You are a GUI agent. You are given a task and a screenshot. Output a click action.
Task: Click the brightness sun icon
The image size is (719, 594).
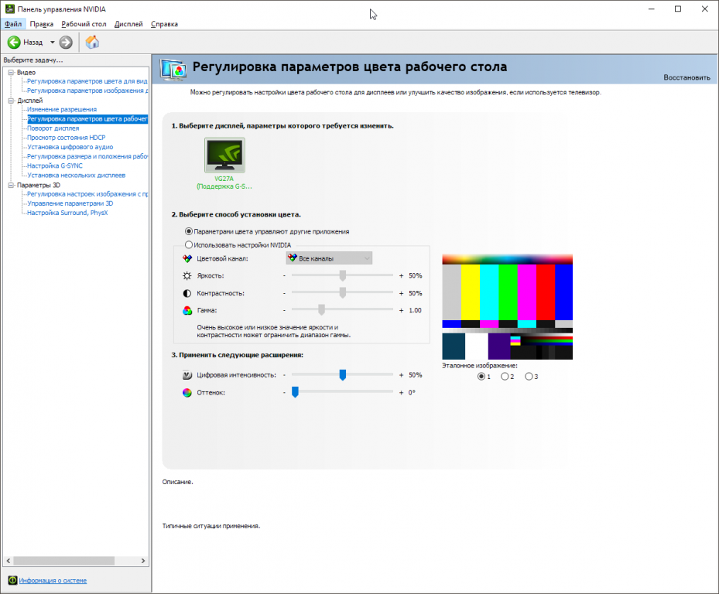tap(187, 276)
